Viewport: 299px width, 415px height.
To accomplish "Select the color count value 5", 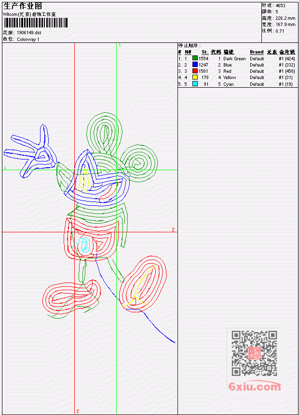I will point(277,12).
